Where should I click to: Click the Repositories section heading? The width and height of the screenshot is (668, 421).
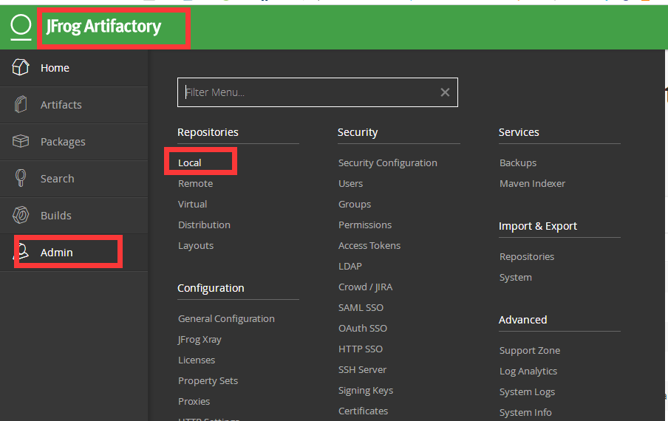[x=208, y=132]
